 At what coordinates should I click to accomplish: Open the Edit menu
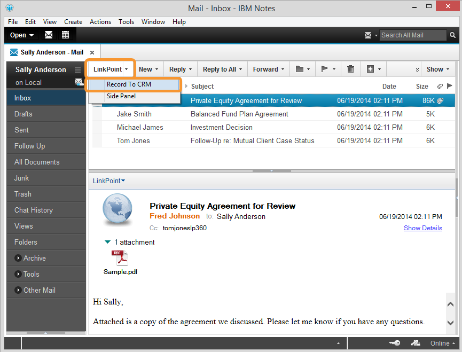click(30, 22)
